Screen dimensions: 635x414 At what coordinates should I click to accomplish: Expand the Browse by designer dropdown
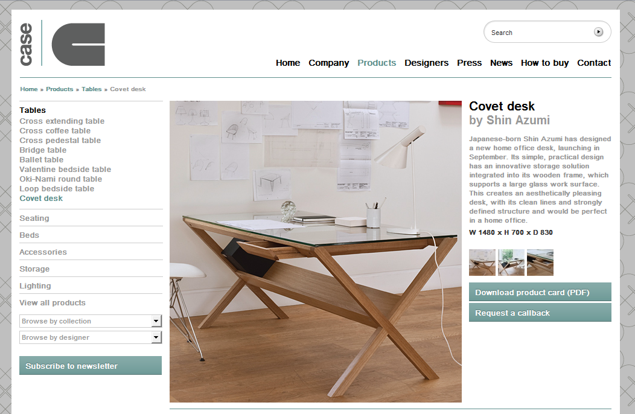coord(91,337)
